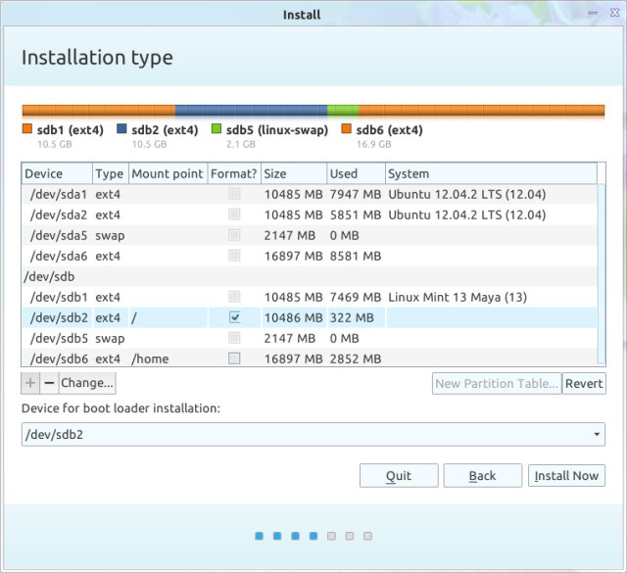This screenshot has width=627, height=573.
Task: Toggle Format checkbox for /dev/sda1
Action: [x=234, y=194]
